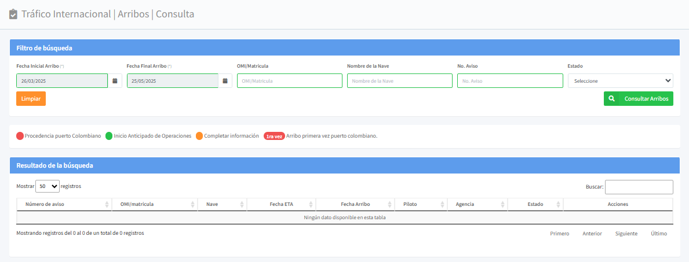The width and height of the screenshot is (689, 262).
Task: Click Consultar Arribos button
Action: coord(646,99)
